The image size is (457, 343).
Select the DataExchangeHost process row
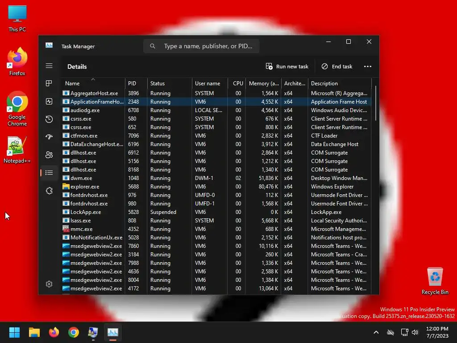[216, 144]
